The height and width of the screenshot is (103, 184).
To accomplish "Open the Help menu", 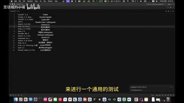I will (56, 1).
